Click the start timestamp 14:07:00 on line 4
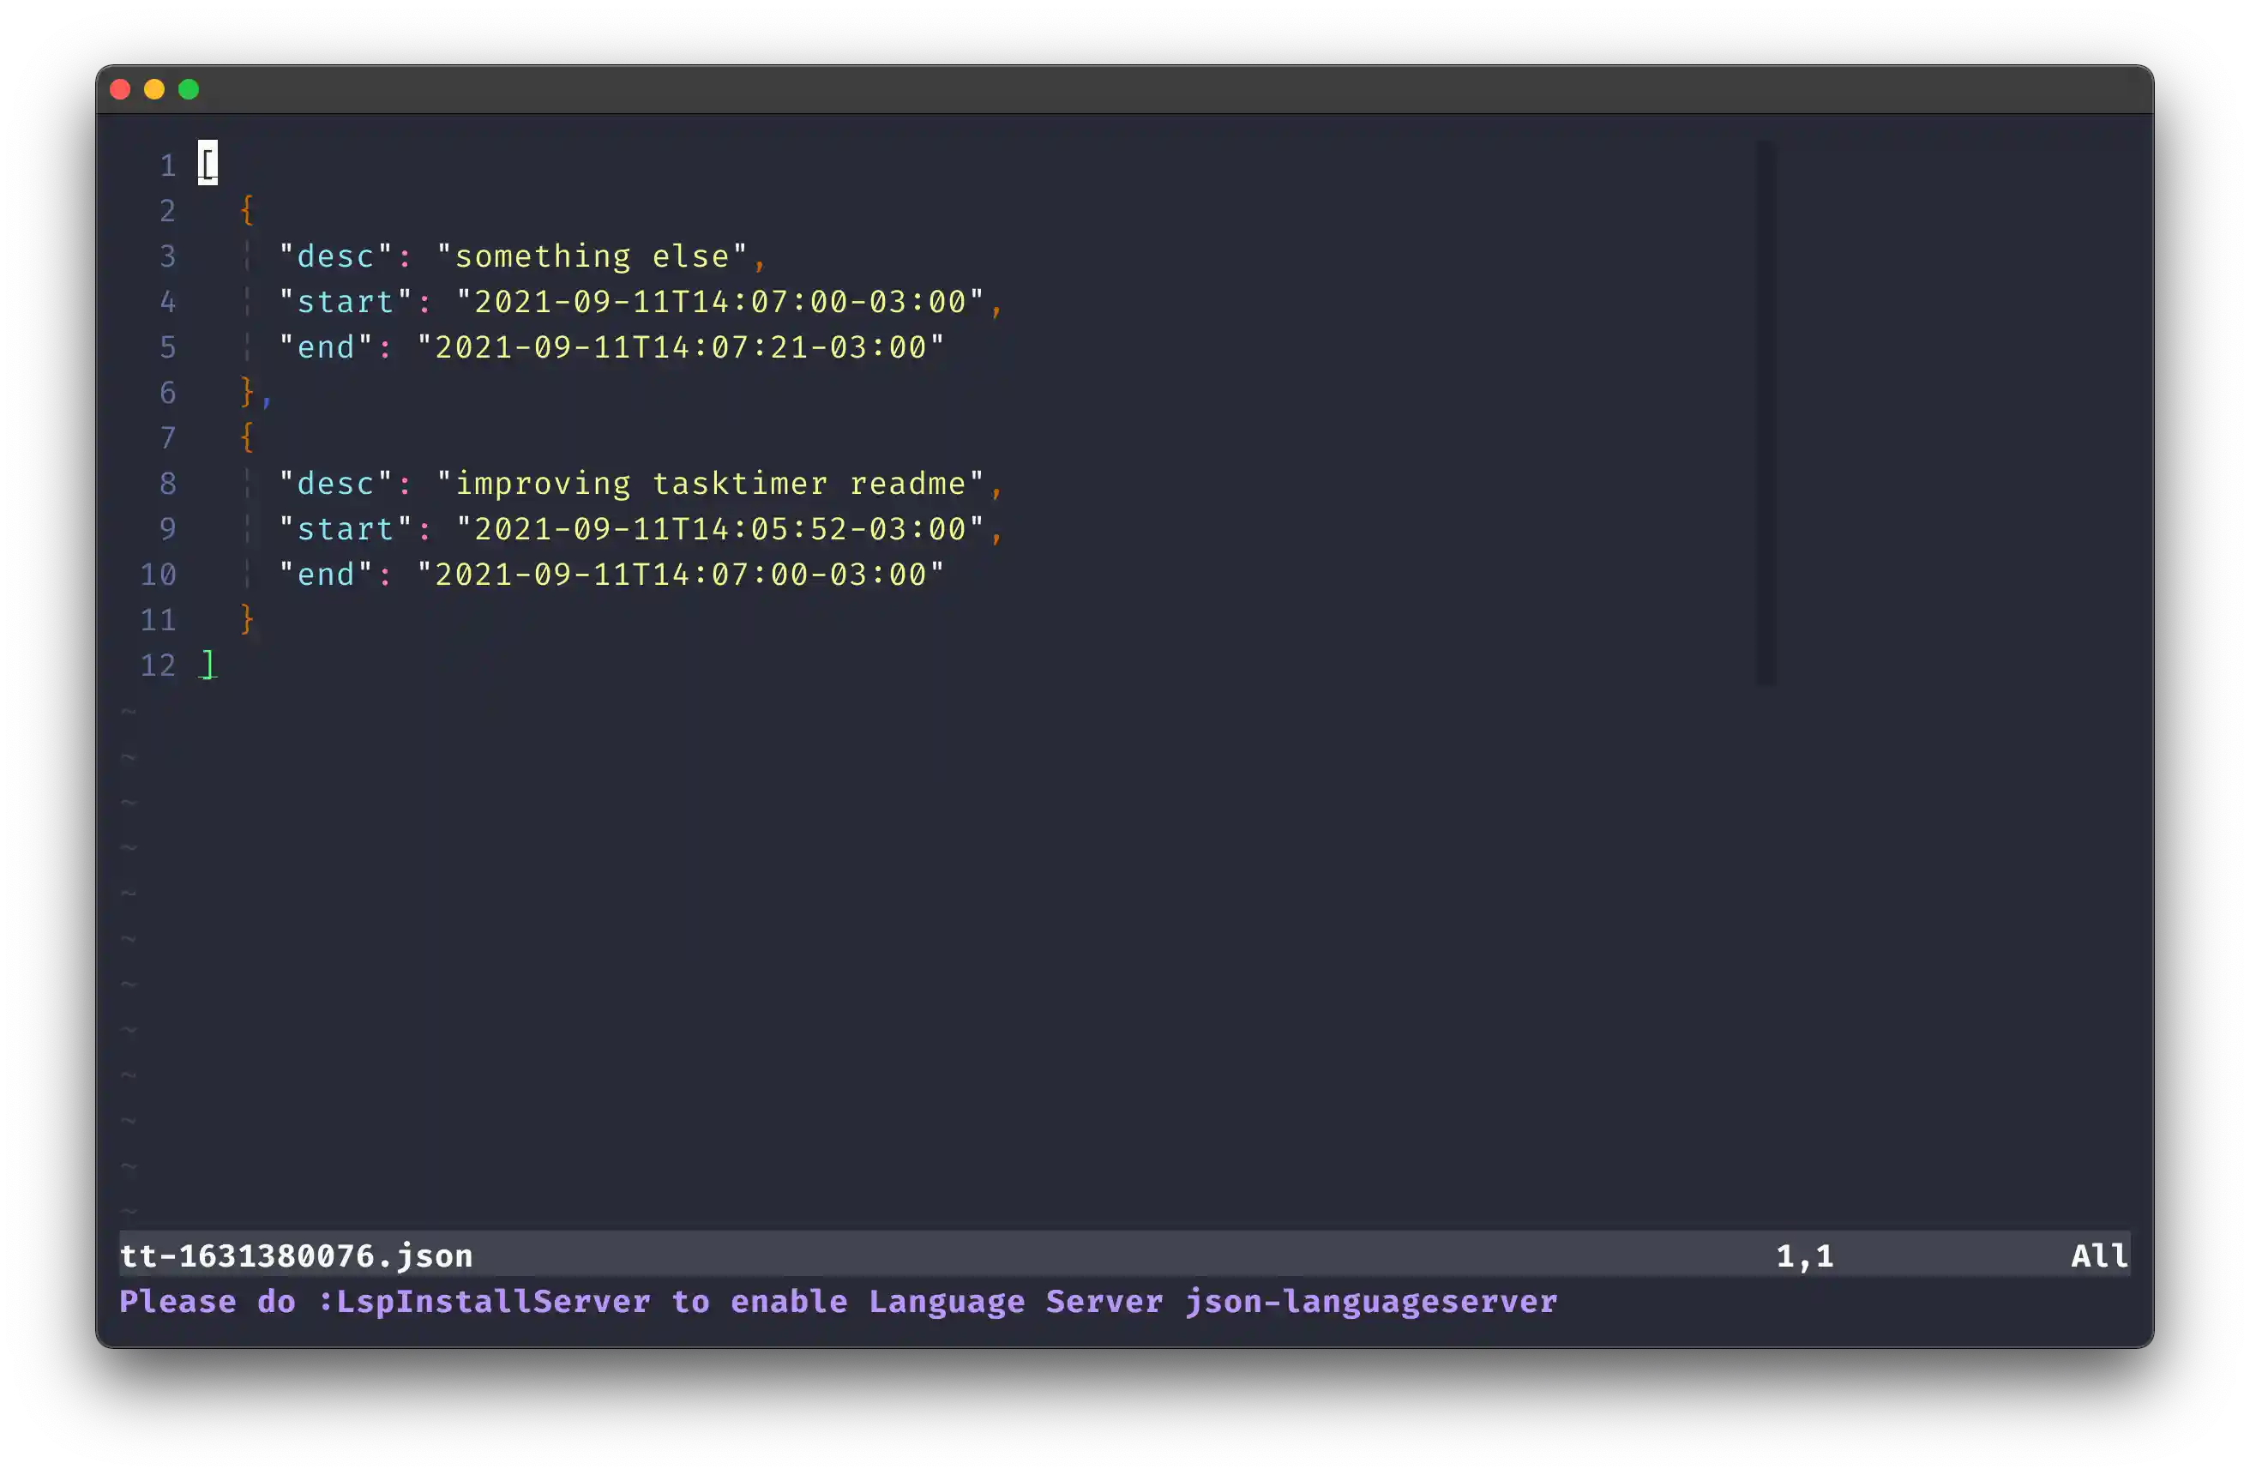 tap(720, 302)
